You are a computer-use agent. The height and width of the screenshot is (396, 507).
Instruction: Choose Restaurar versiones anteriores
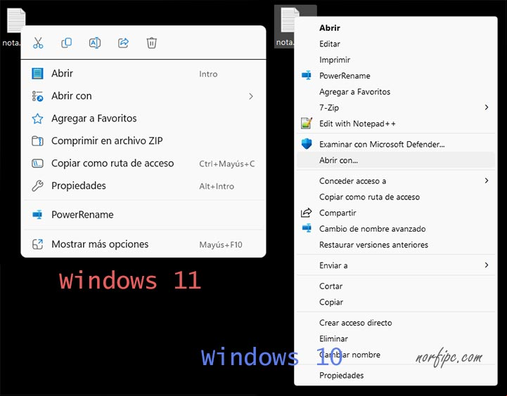click(x=396, y=244)
